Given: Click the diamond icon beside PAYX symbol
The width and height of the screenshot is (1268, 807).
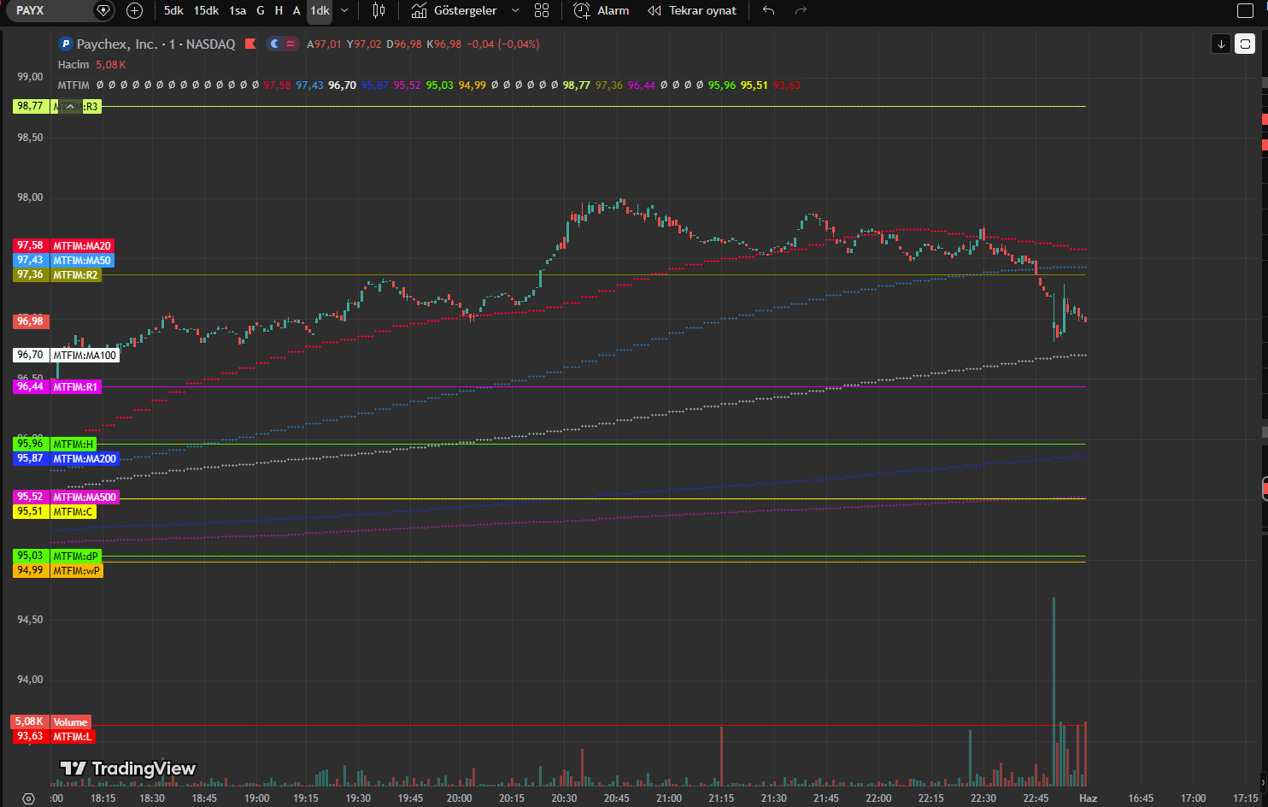Looking at the screenshot, I should [x=103, y=11].
